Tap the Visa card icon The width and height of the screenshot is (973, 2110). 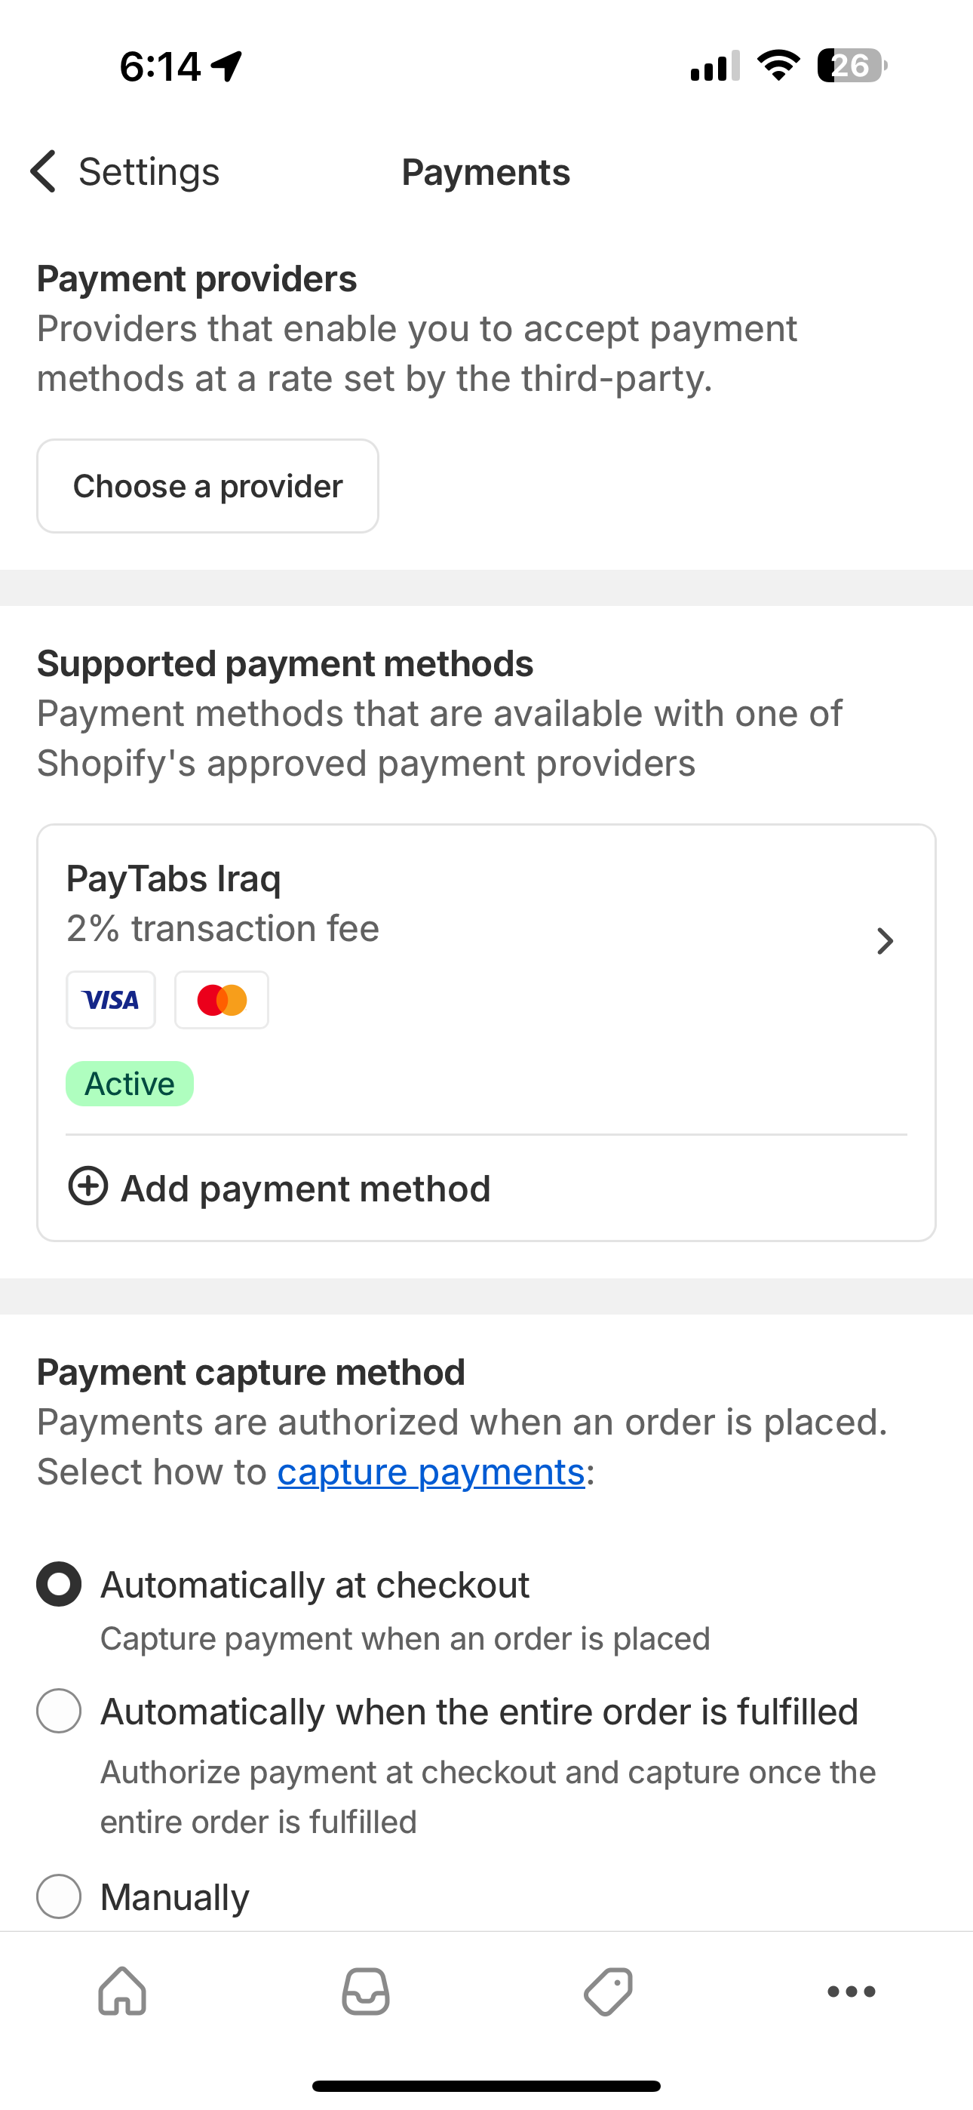coord(111,999)
